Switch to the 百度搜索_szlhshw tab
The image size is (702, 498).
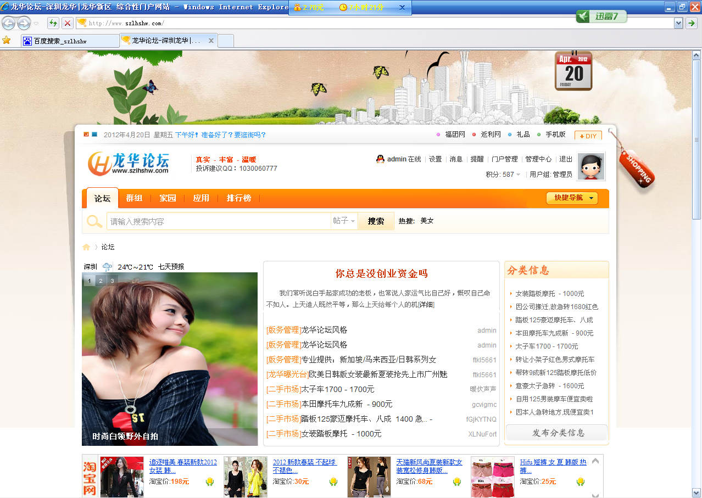tap(70, 41)
